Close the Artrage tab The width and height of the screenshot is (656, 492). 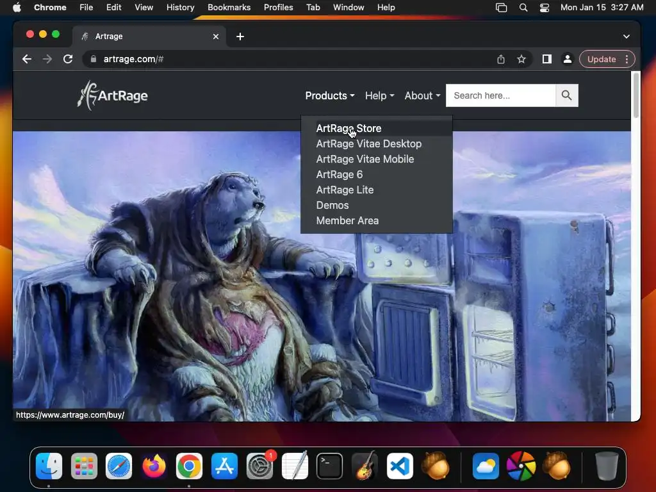[215, 37]
